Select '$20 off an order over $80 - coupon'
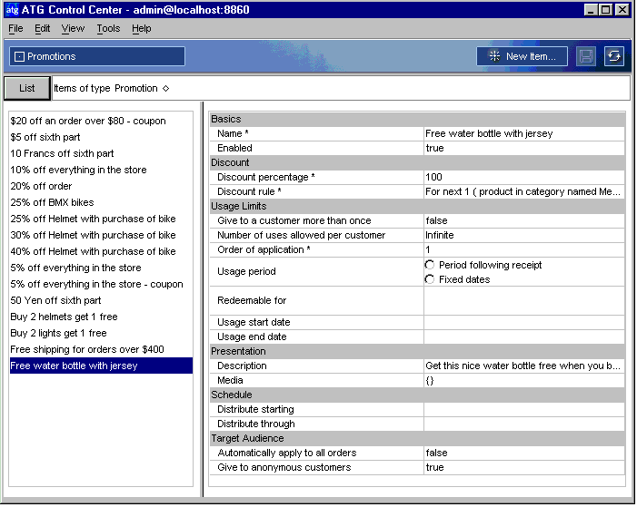The width and height of the screenshot is (637, 507). 101,121
